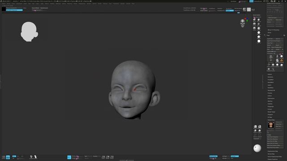Collapse the Texture Map subpalette
287x161 pixels.
point(271,120)
